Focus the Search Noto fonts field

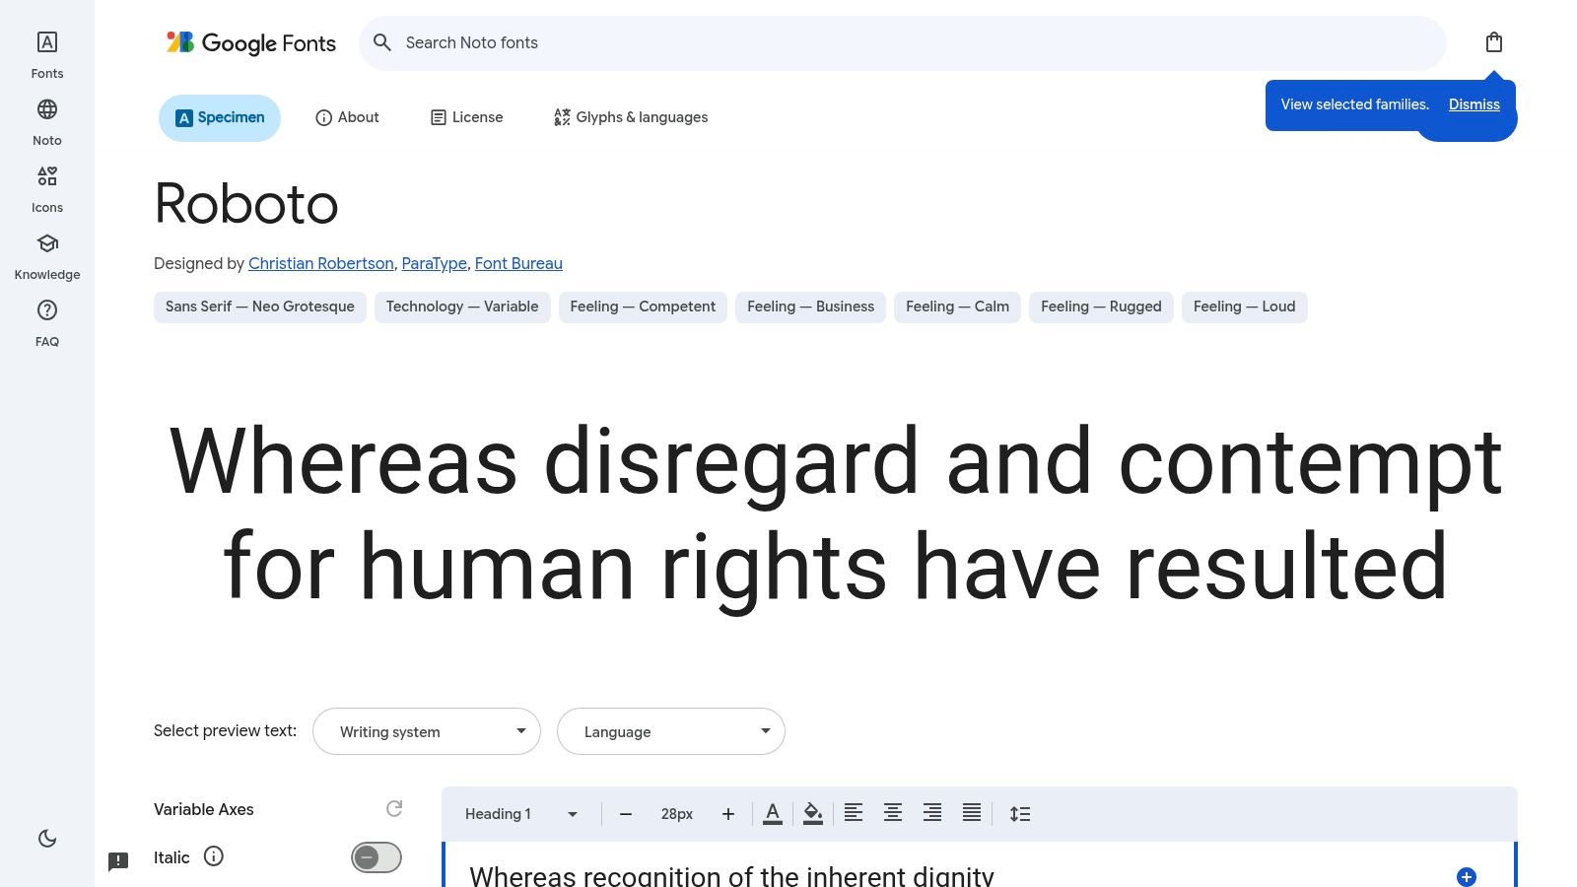coord(902,42)
